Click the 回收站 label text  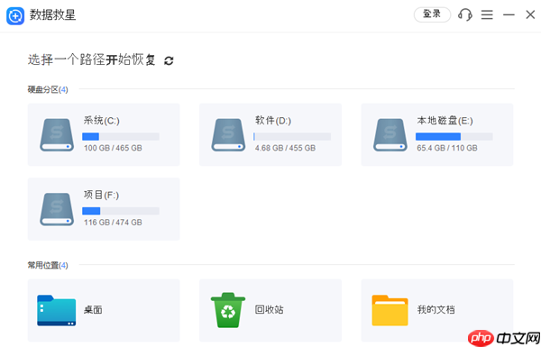(269, 310)
